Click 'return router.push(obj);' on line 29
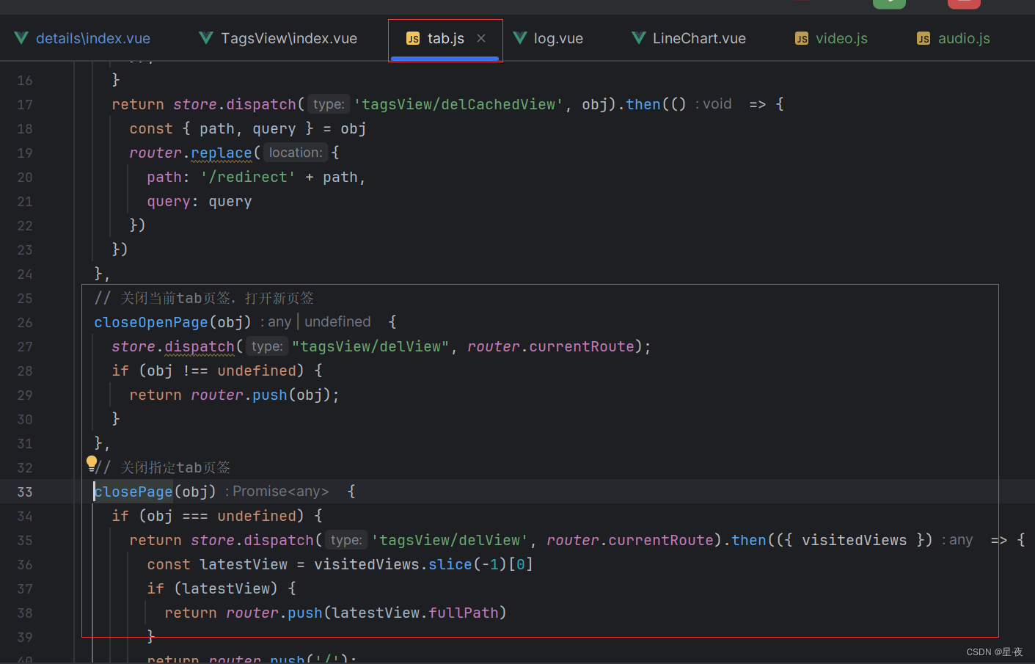 tap(235, 395)
